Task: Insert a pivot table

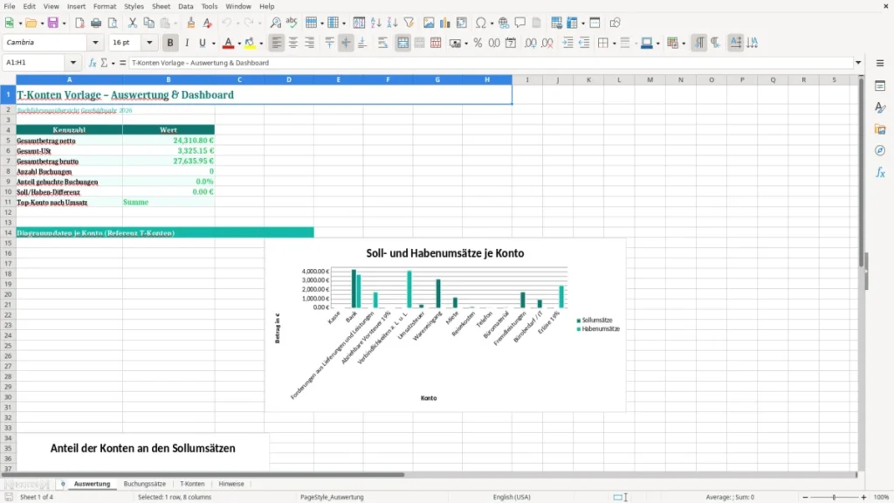Action: click(461, 23)
